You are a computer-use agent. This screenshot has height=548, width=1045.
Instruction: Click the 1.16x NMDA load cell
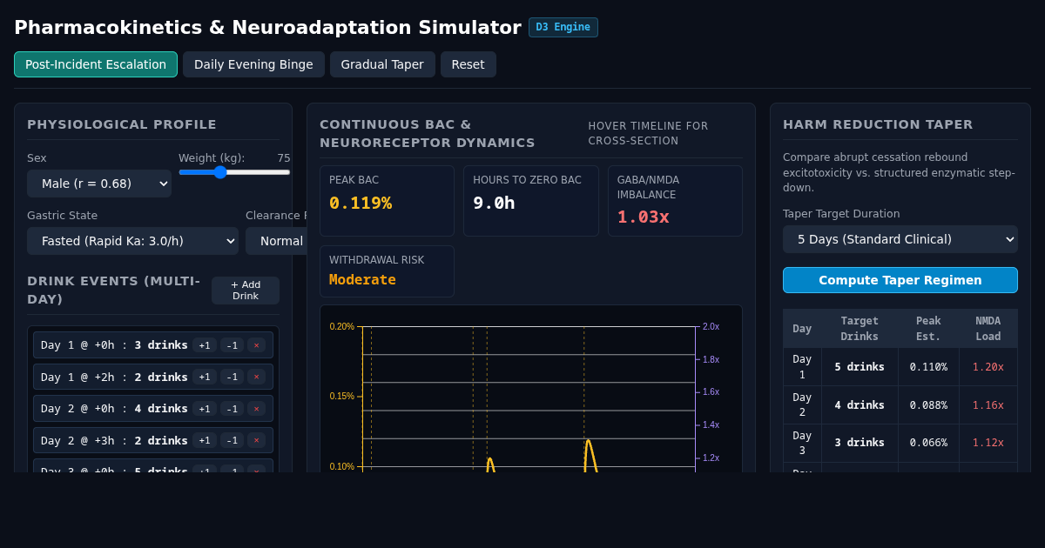(x=988, y=405)
